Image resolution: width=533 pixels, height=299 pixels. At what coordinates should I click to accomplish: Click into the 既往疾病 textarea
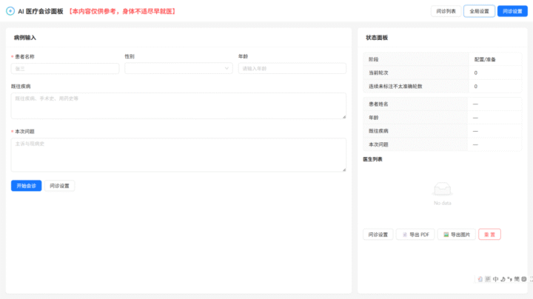[x=178, y=106]
